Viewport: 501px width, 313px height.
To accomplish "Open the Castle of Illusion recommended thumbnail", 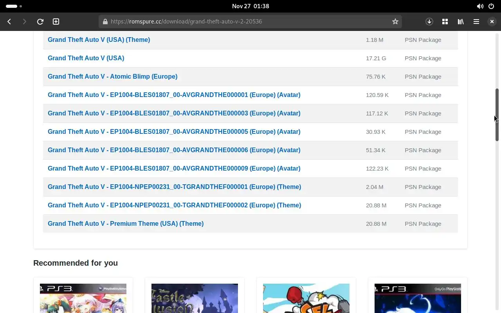I will coord(195,298).
